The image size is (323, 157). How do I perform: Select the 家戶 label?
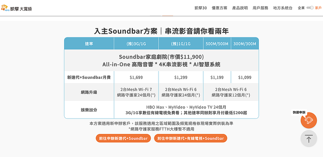coord(318,8)
